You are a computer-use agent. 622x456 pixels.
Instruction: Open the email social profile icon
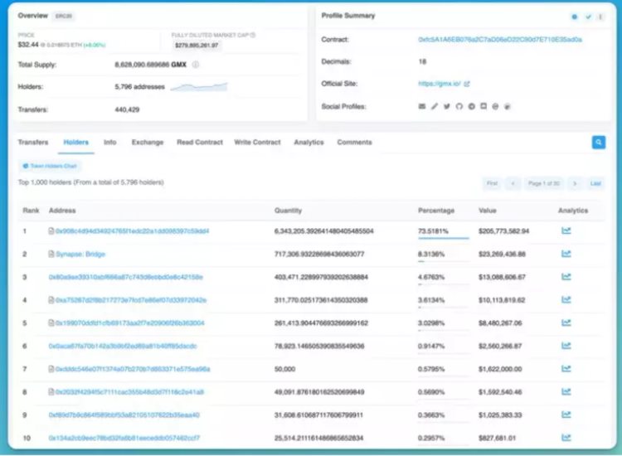point(421,107)
